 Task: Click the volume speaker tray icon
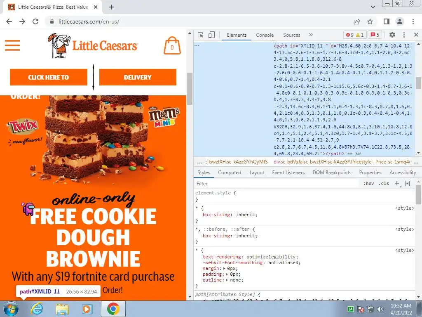[380, 309]
